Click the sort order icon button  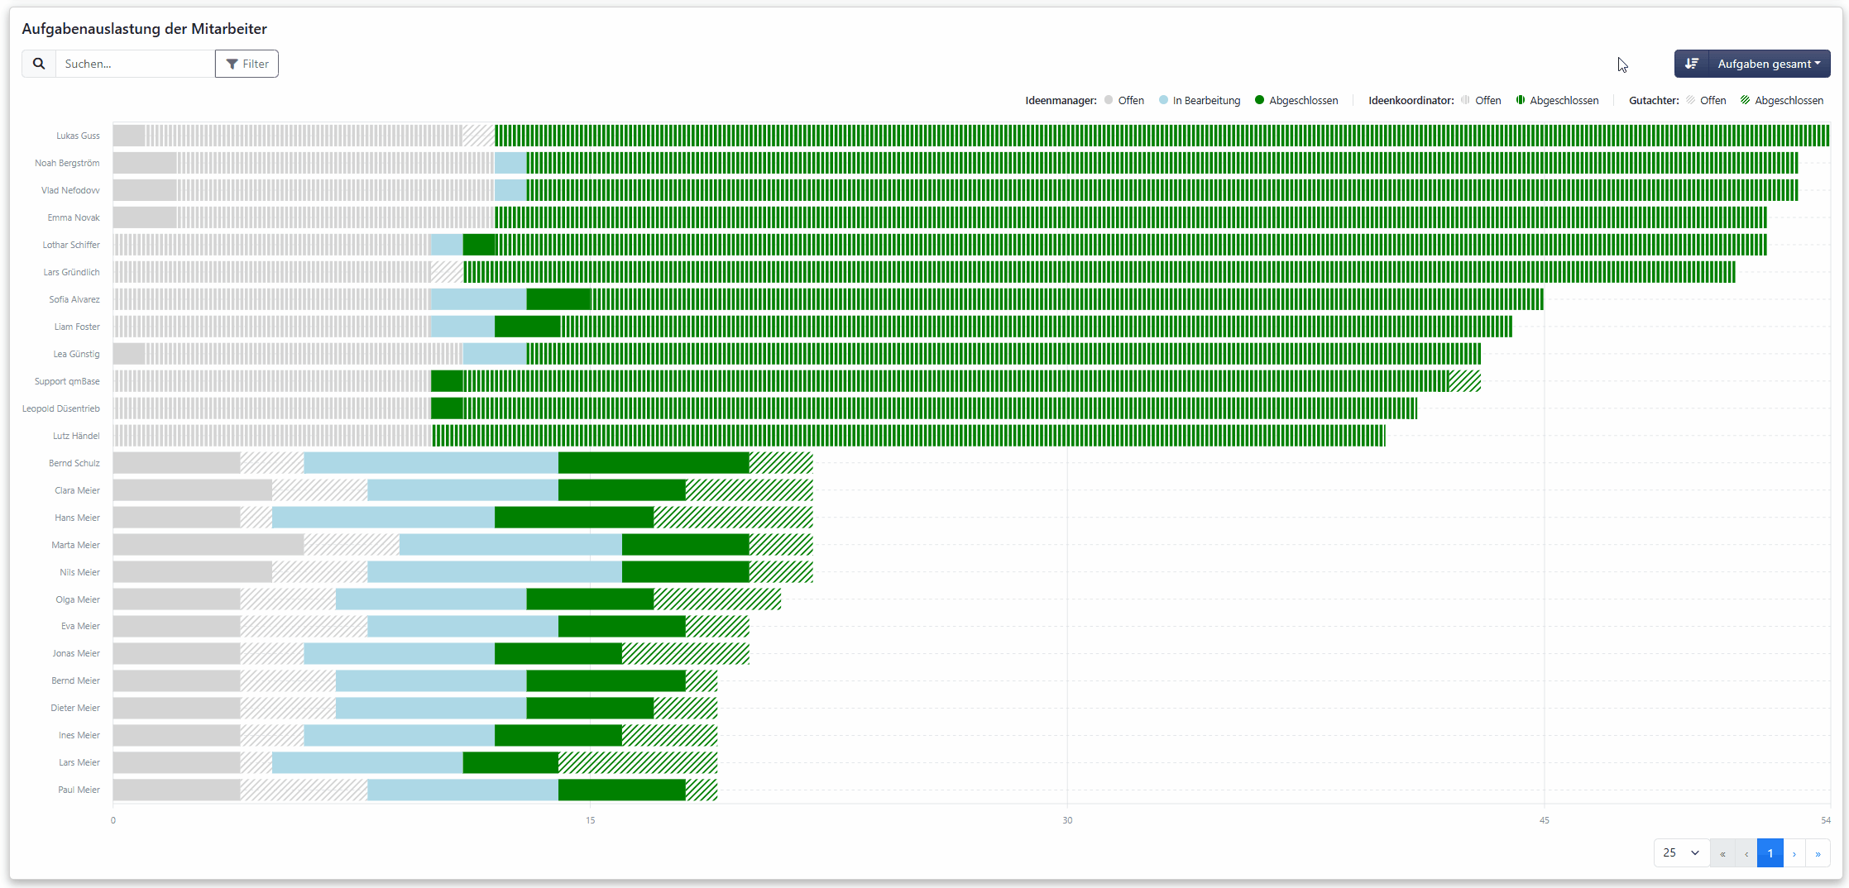[x=1692, y=64]
